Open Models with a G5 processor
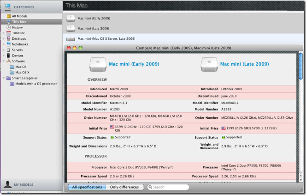This screenshot has width=306, height=195. pyautogui.click(x=36, y=84)
